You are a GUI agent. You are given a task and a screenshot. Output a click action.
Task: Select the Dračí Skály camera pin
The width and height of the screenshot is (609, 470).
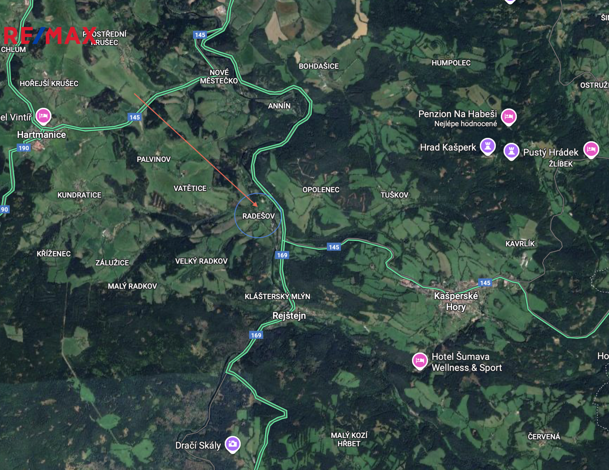coord(232,444)
